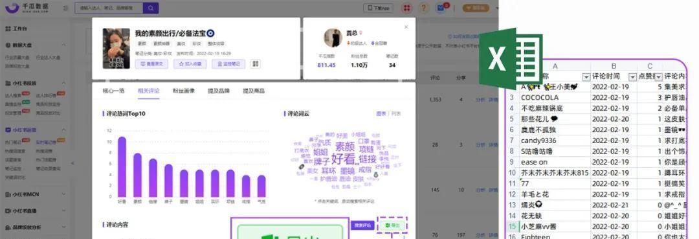Expand the 小红书MCN sidebar section

[x=63, y=194]
